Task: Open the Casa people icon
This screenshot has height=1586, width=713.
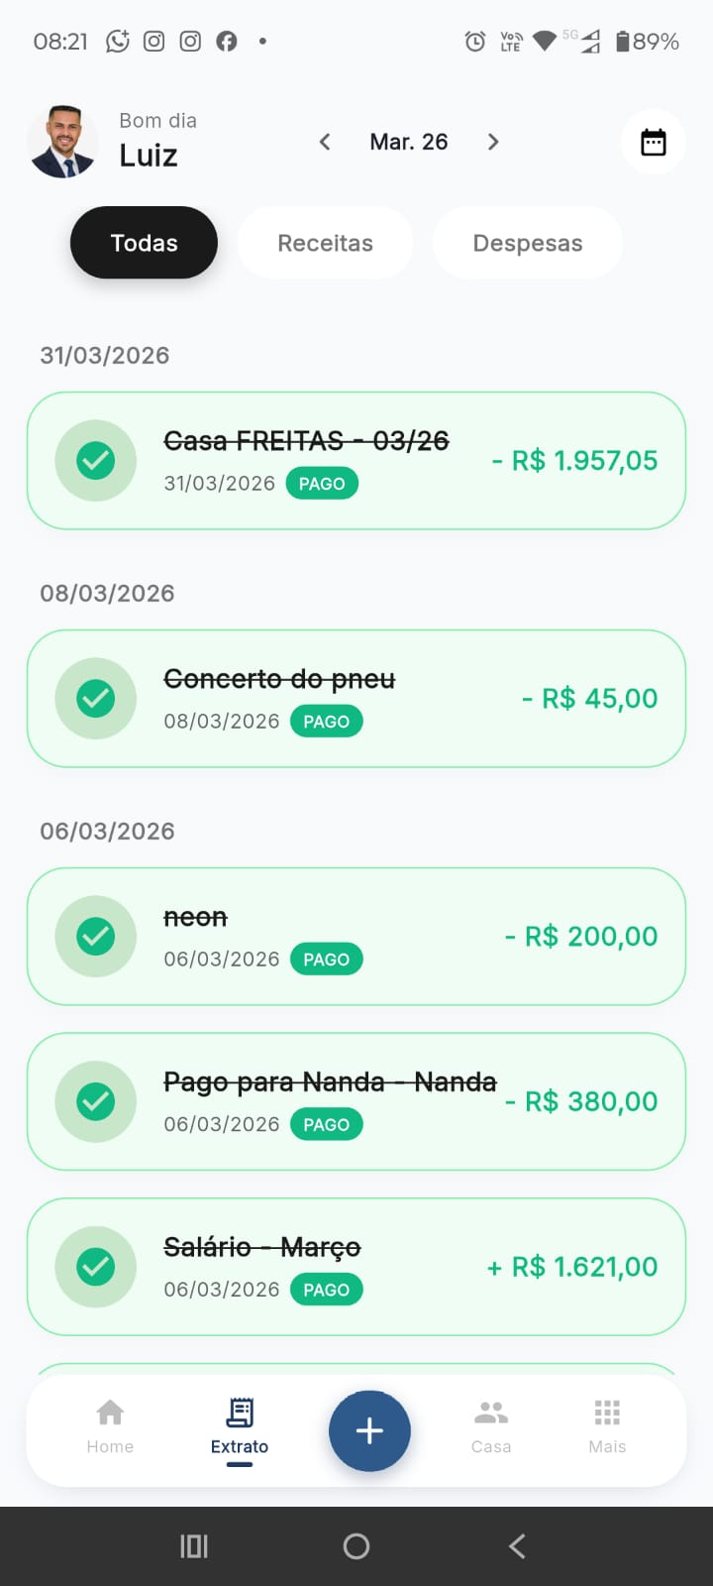Action: 491,1413
